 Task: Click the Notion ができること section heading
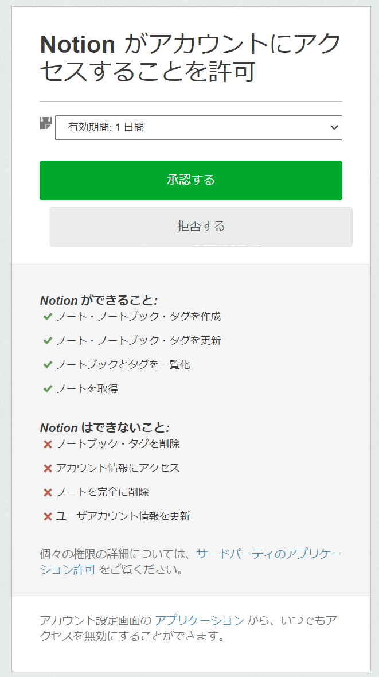click(99, 300)
